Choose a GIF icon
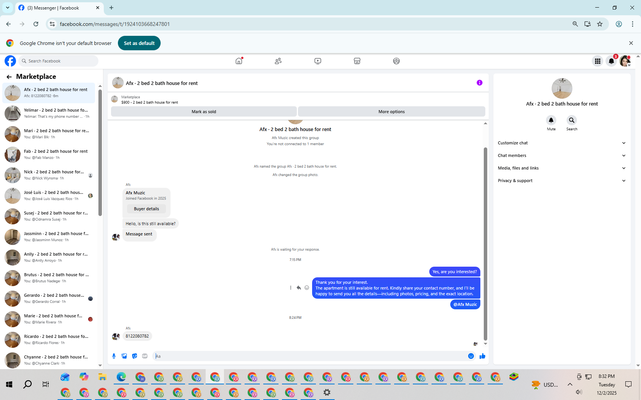Image resolution: width=641 pixels, height=400 pixels. [x=145, y=356]
